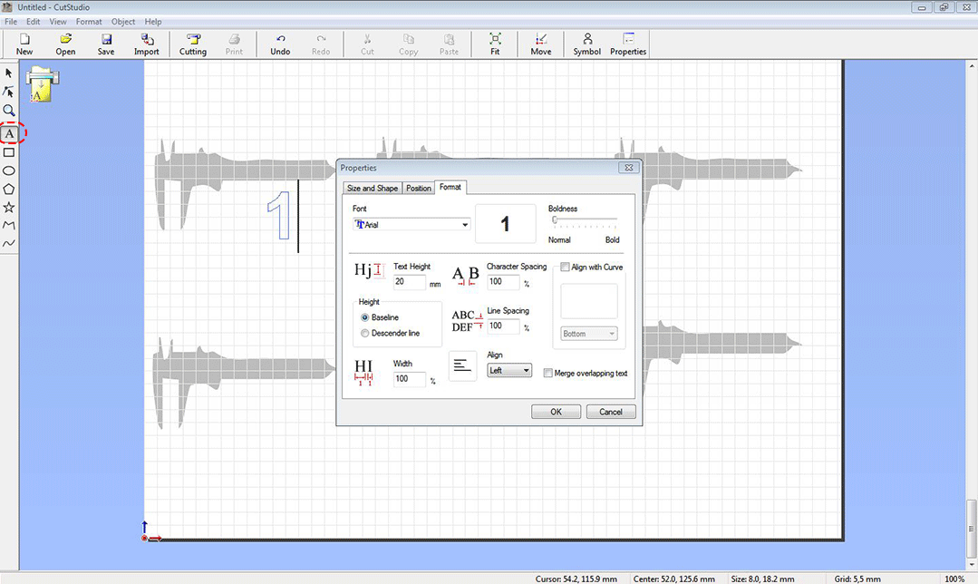The width and height of the screenshot is (978, 584).
Task: Select the rectangle drawing tool
Action: pos(9,152)
